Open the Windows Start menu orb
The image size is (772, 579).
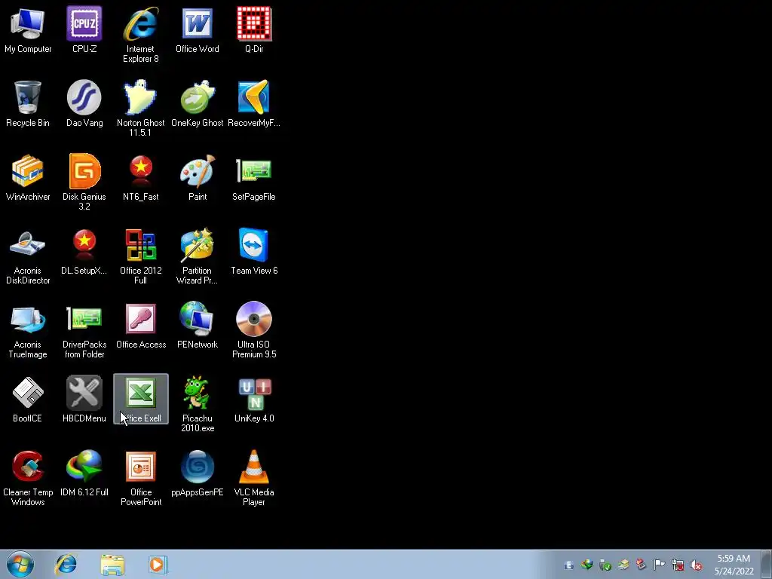[20, 564]
